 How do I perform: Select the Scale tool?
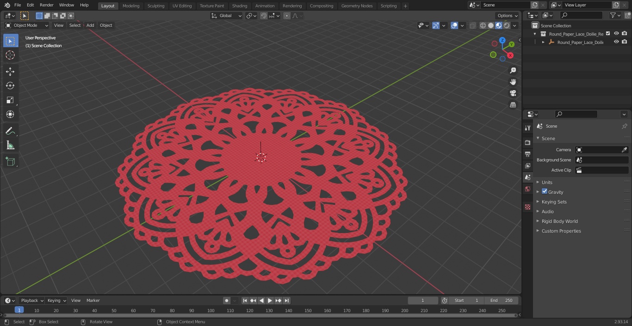click(10, 100)
